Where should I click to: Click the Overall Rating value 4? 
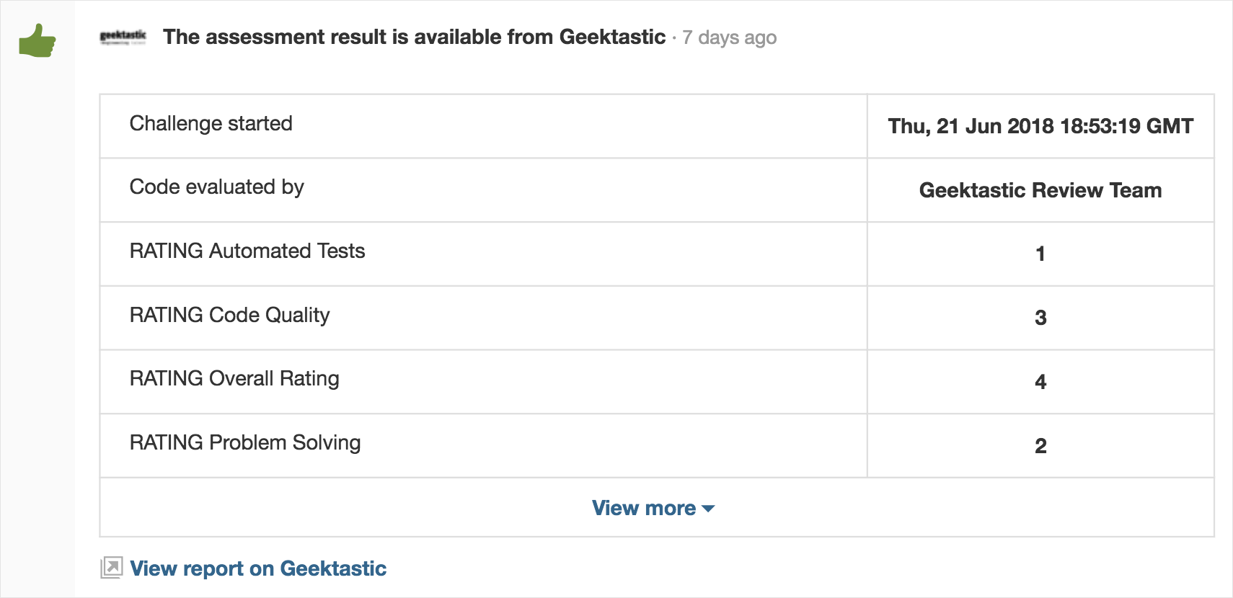[x=1040, y=382]
